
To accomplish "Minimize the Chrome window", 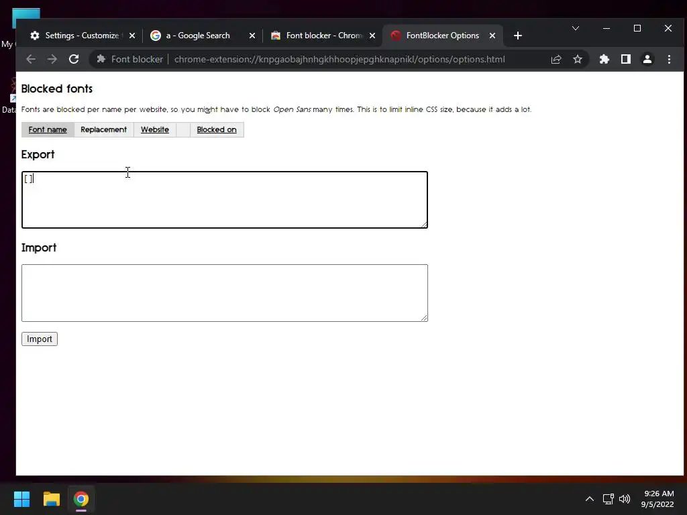I will tap(606, 28).
